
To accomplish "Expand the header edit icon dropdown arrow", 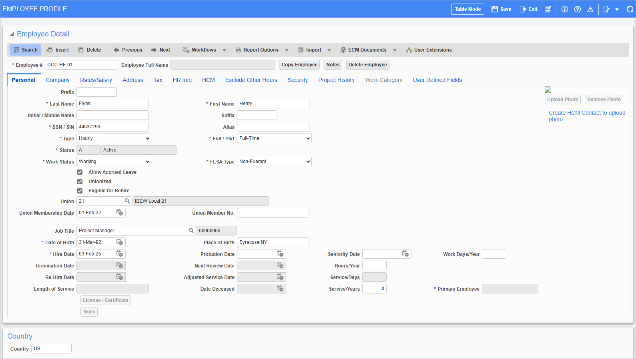I will (617, 10).
